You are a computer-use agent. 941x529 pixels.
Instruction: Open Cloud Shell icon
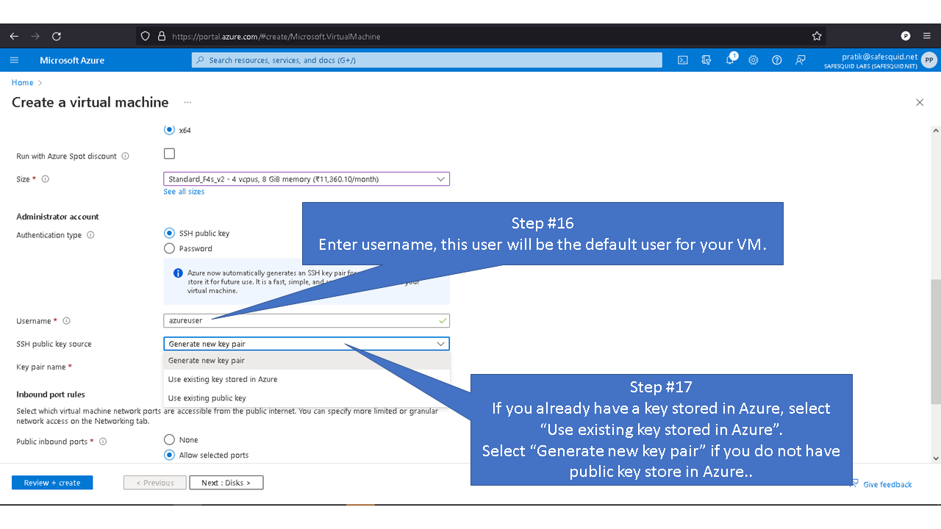click(x=682, y=60)
